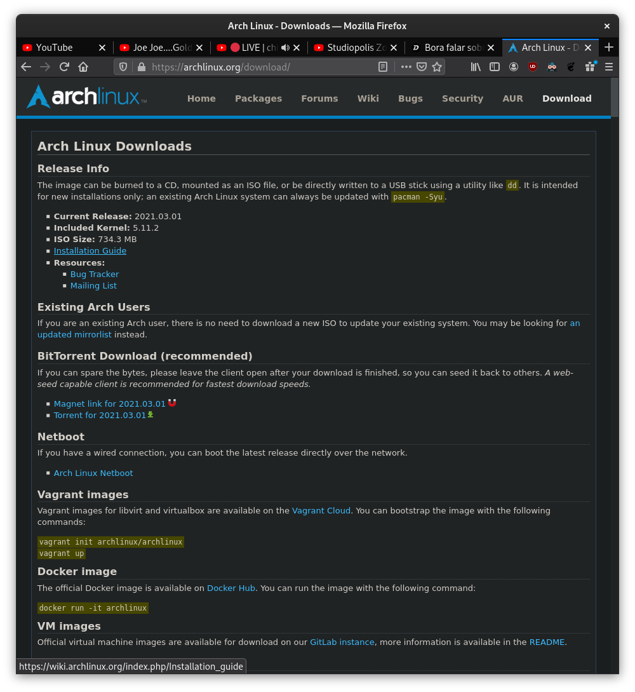Open the Packages navigation item
The width and height of the screenshot is (635, 692).
(x=258, y=98)
